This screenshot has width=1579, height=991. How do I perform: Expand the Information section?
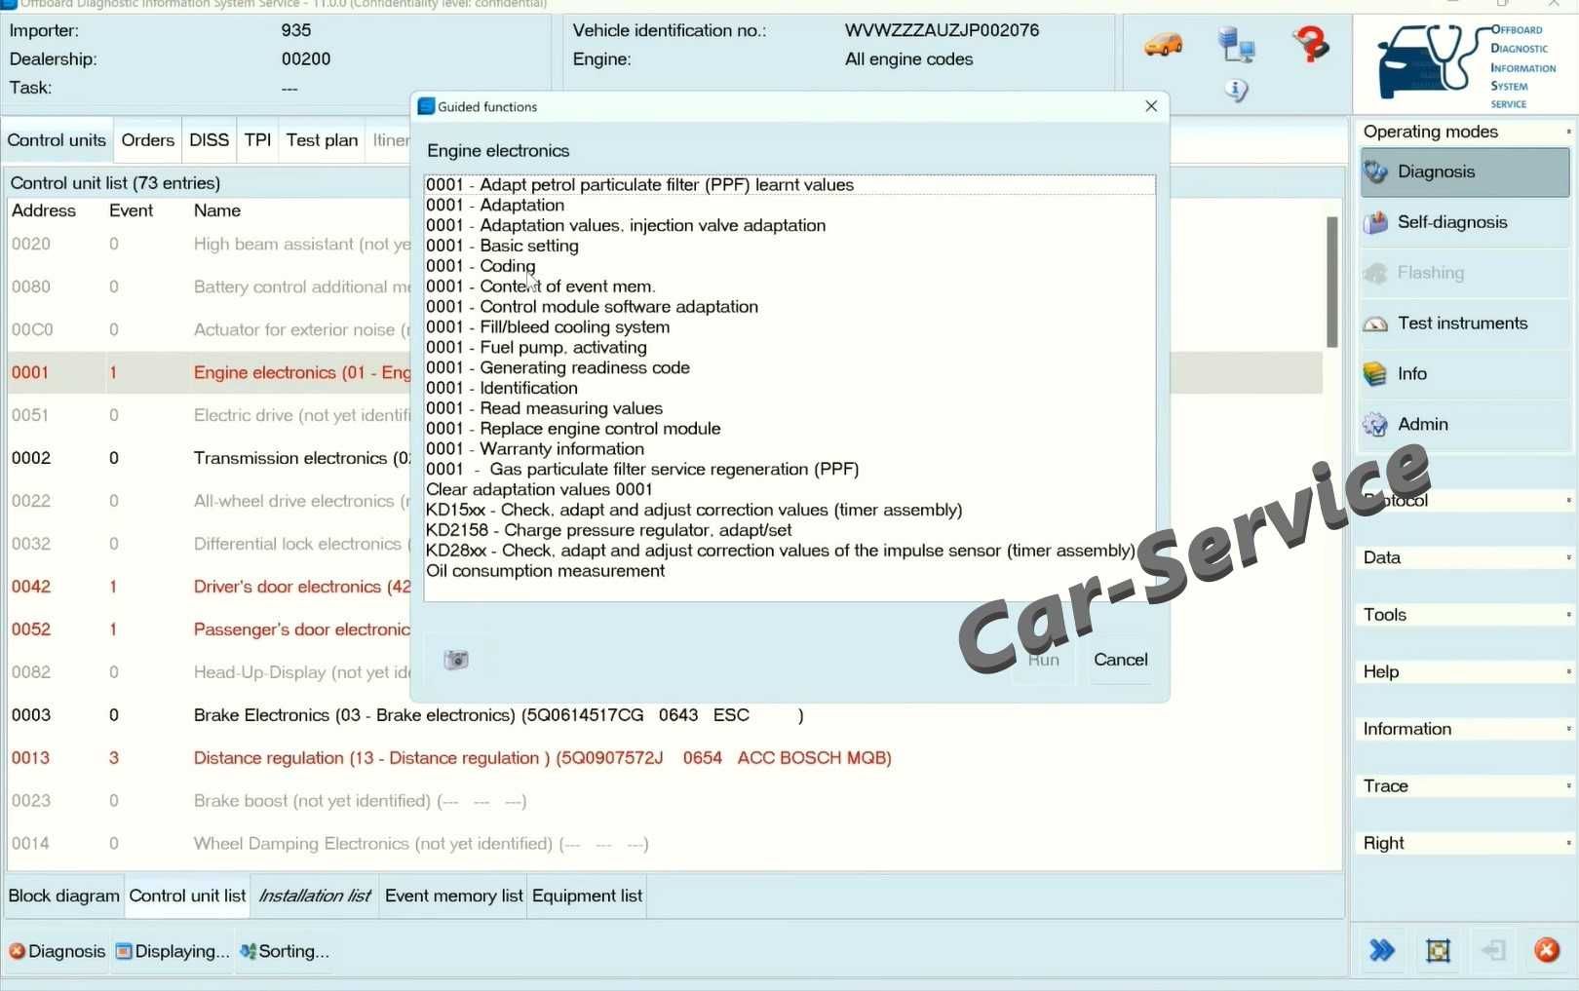coord(1464,729)
